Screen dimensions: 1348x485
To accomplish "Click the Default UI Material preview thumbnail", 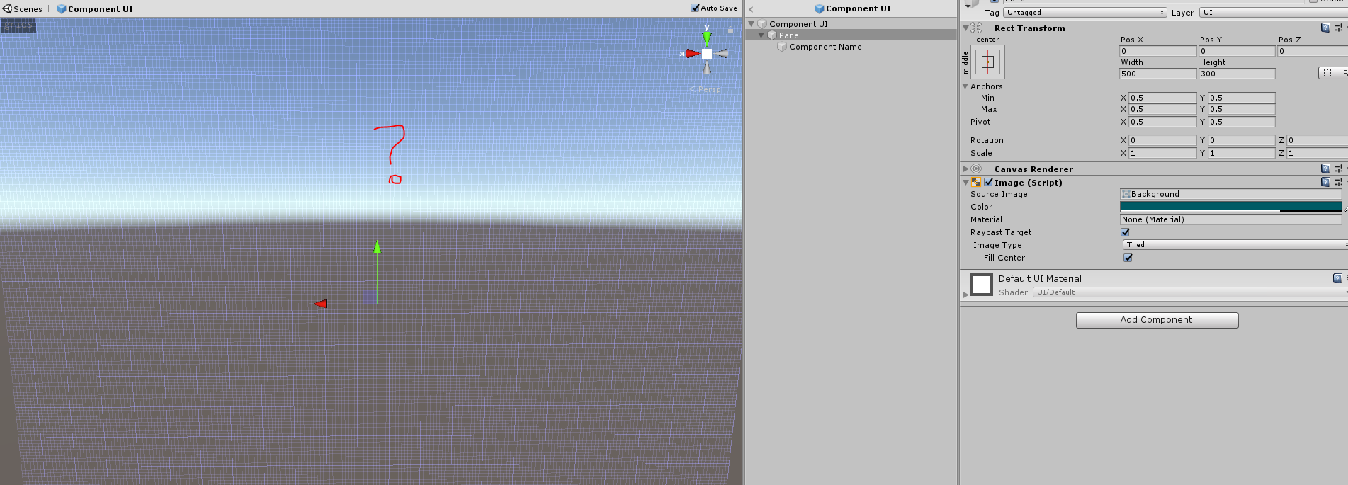I will click(x=982, y=285).
